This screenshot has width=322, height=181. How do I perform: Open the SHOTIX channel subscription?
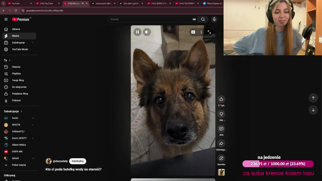point(19,125)
